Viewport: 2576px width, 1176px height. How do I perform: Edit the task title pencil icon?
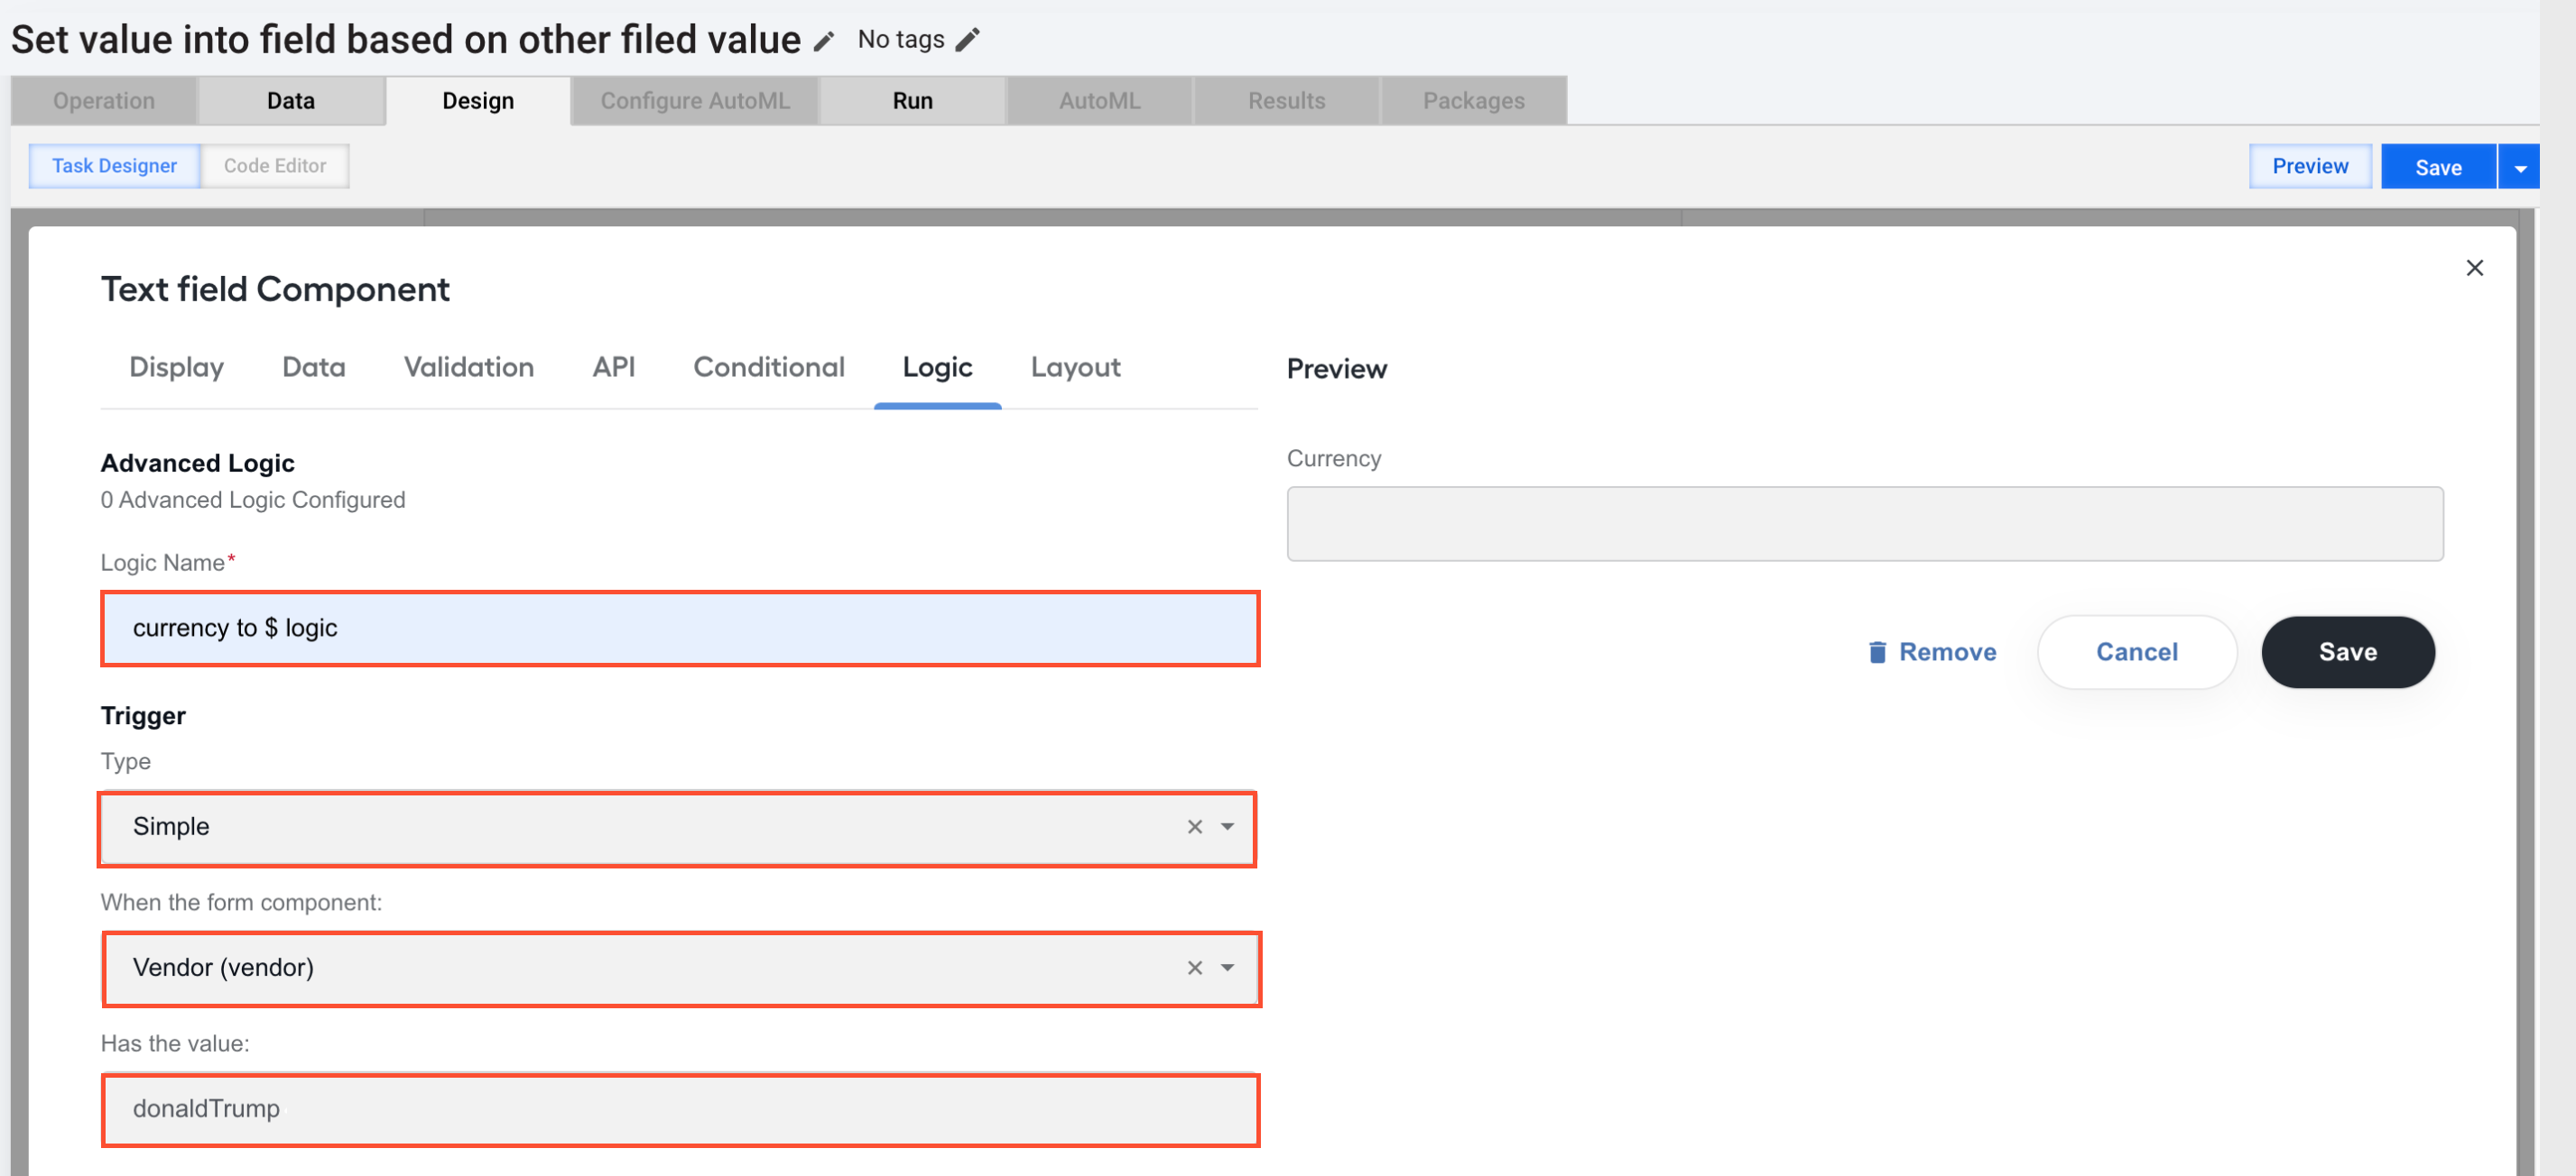[x=823, y=41]
